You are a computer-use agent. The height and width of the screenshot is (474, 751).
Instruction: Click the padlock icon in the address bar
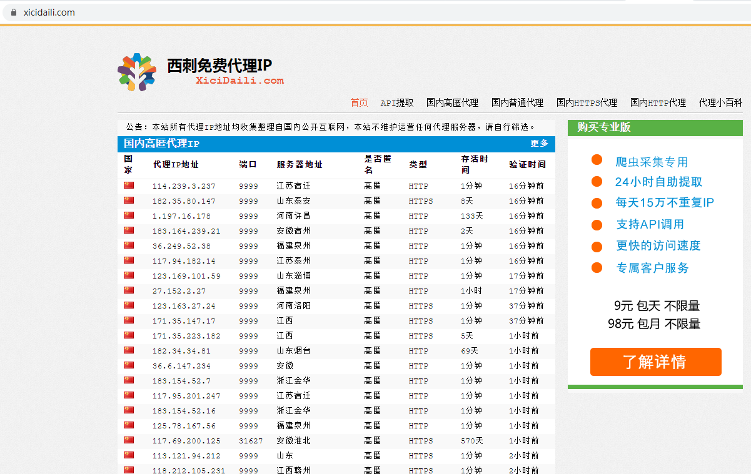13,12
